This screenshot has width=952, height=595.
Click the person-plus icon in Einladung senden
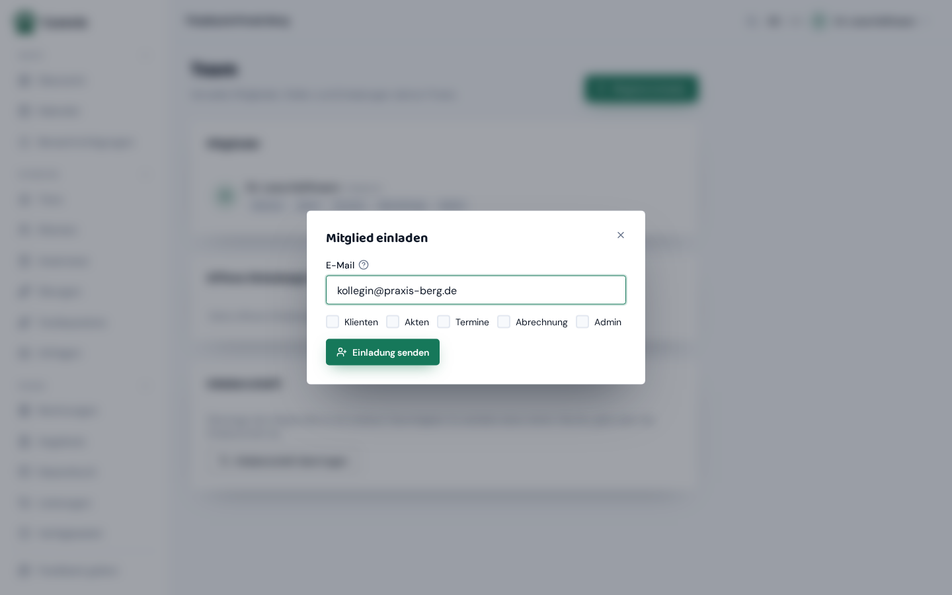[342, 352]
